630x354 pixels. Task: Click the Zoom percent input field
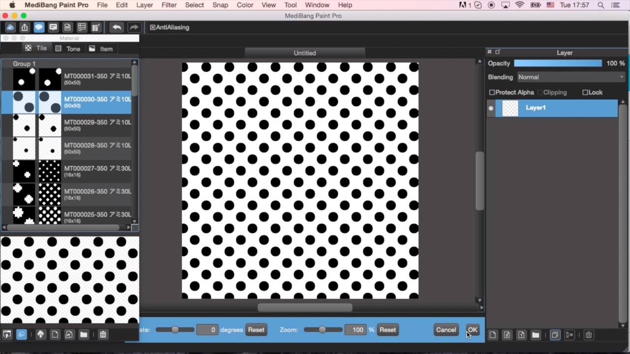tap(355, 330)
